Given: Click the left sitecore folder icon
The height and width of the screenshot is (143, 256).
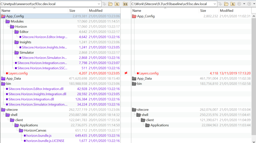Looking at the screenshot, I should 3,110.
